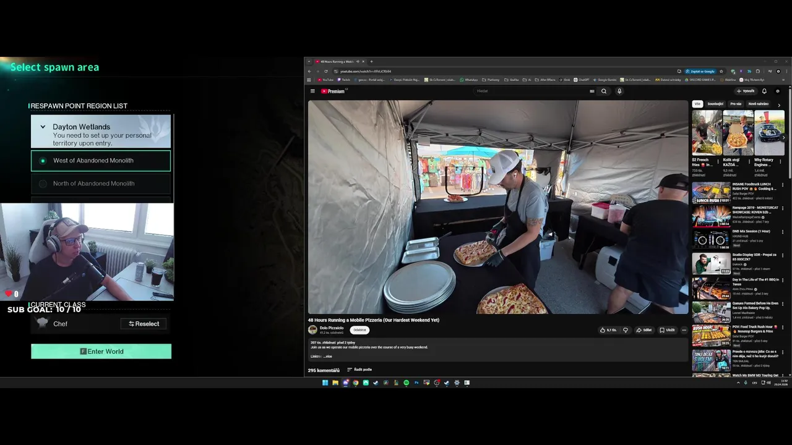Open more options for Rampage 2019 video
792x445 pixels.
point(783,208)
